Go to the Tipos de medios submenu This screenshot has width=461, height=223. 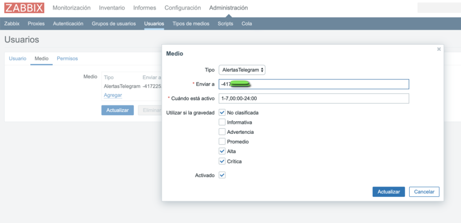tap(191, 23)
